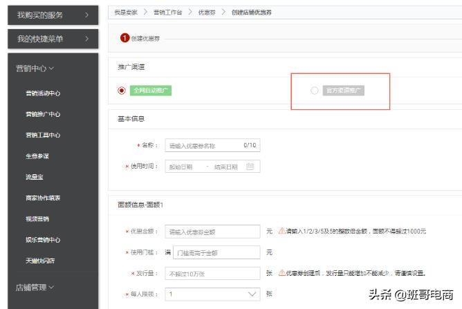Select 全网自动推广 radio button

coord(122,91)
